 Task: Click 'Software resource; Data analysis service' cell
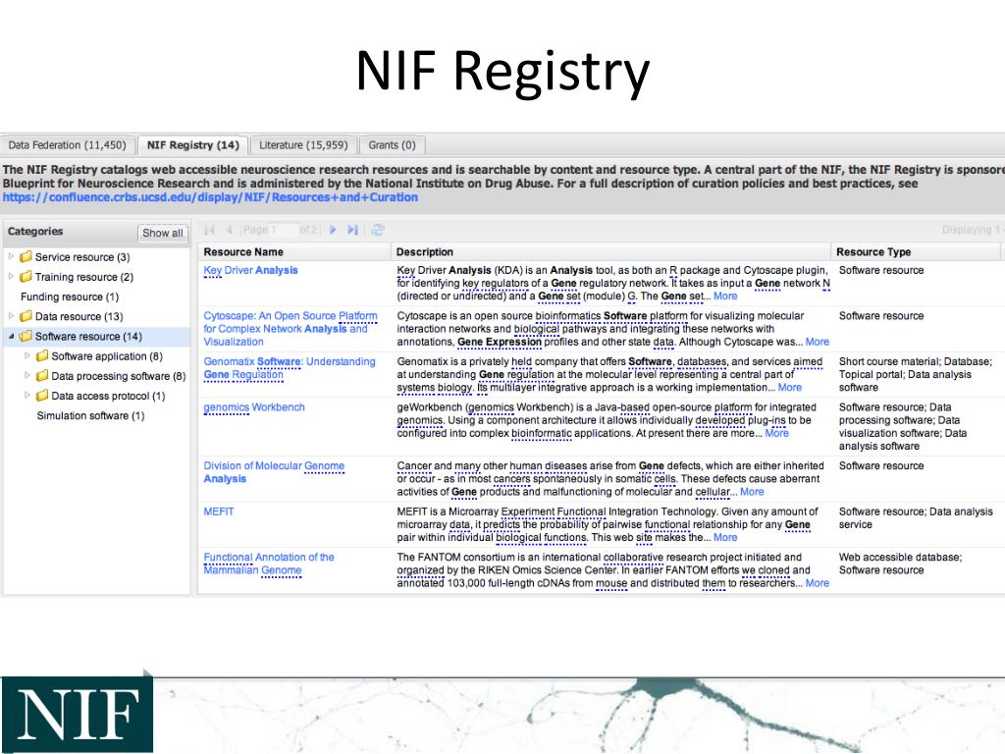[916, 518]
